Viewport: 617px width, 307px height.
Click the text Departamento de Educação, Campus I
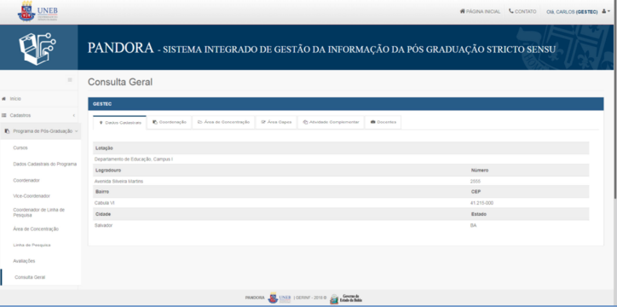134,159
